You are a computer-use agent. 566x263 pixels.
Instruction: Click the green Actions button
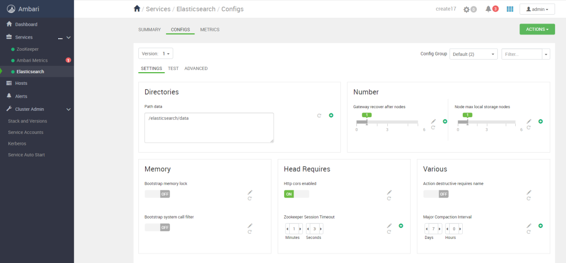click(x=537, y=29)
